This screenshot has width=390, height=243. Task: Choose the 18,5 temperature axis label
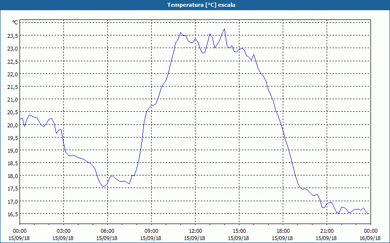pyautogui.click(x=13, y=164)
